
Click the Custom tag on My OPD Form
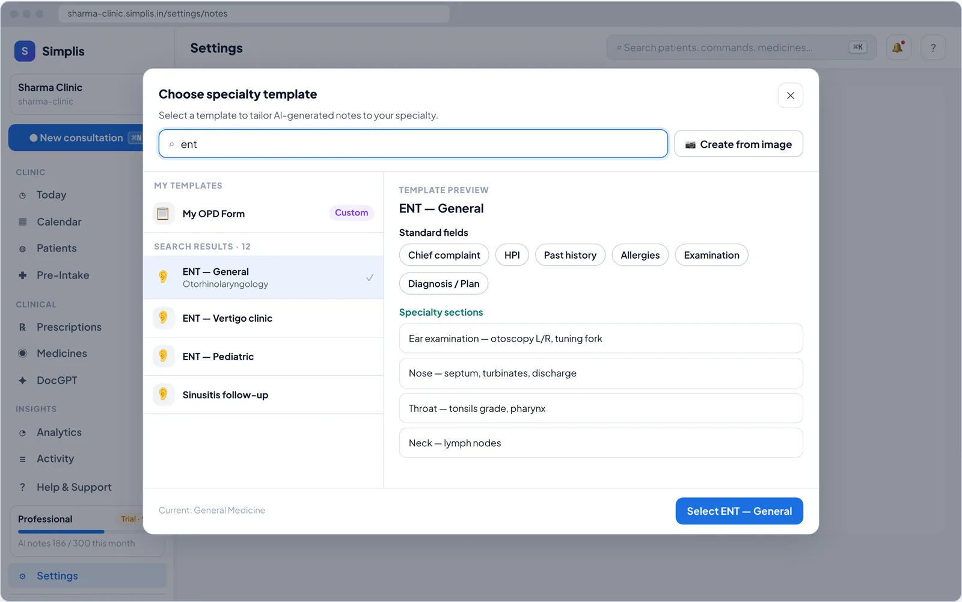click(x=351, y=213)
